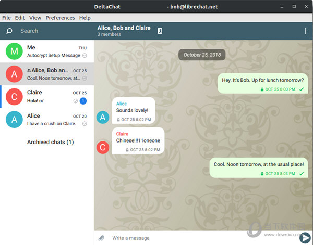313x245 pixels.
Task: Click the delivery status icon on Alice chat
Action: (x=85, y=124)
